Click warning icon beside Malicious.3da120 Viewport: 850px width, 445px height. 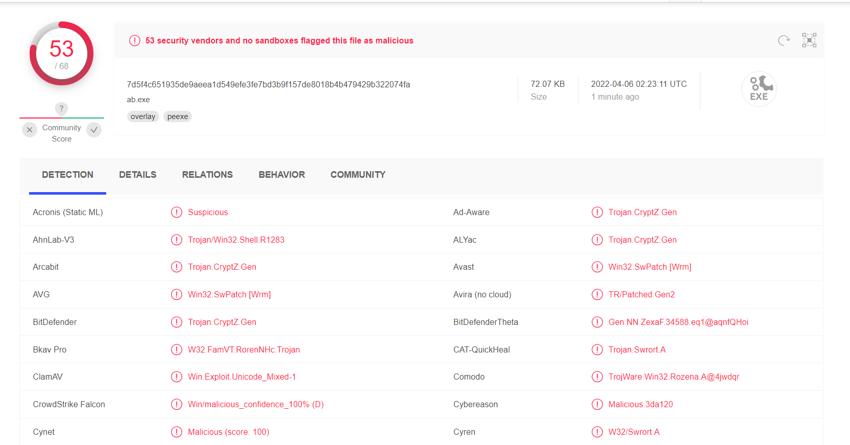click(597, 404)
